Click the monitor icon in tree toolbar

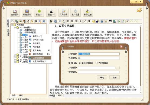pos(24,21)
